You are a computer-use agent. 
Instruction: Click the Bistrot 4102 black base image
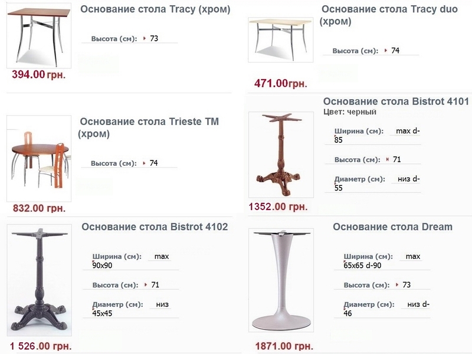pos(39,280)
